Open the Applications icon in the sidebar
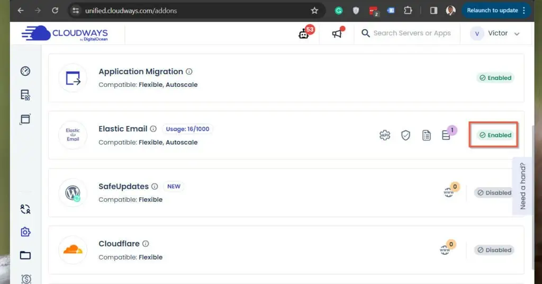 point(25,119)
